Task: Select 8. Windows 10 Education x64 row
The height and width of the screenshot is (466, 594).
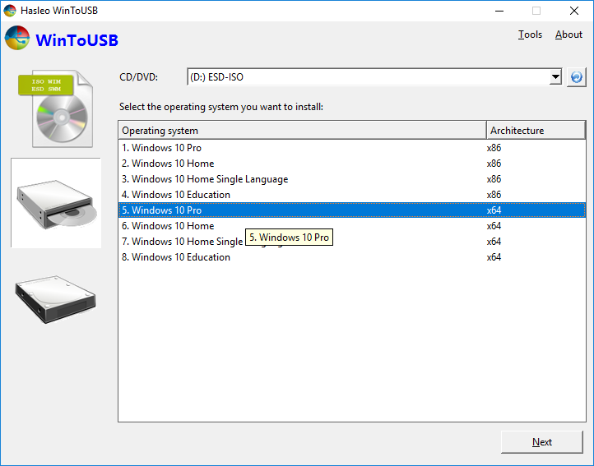Action: [352, 257]
